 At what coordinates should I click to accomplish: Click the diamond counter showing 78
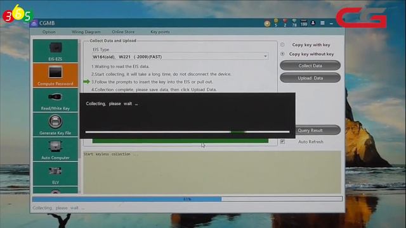click(x=294, y=23)
